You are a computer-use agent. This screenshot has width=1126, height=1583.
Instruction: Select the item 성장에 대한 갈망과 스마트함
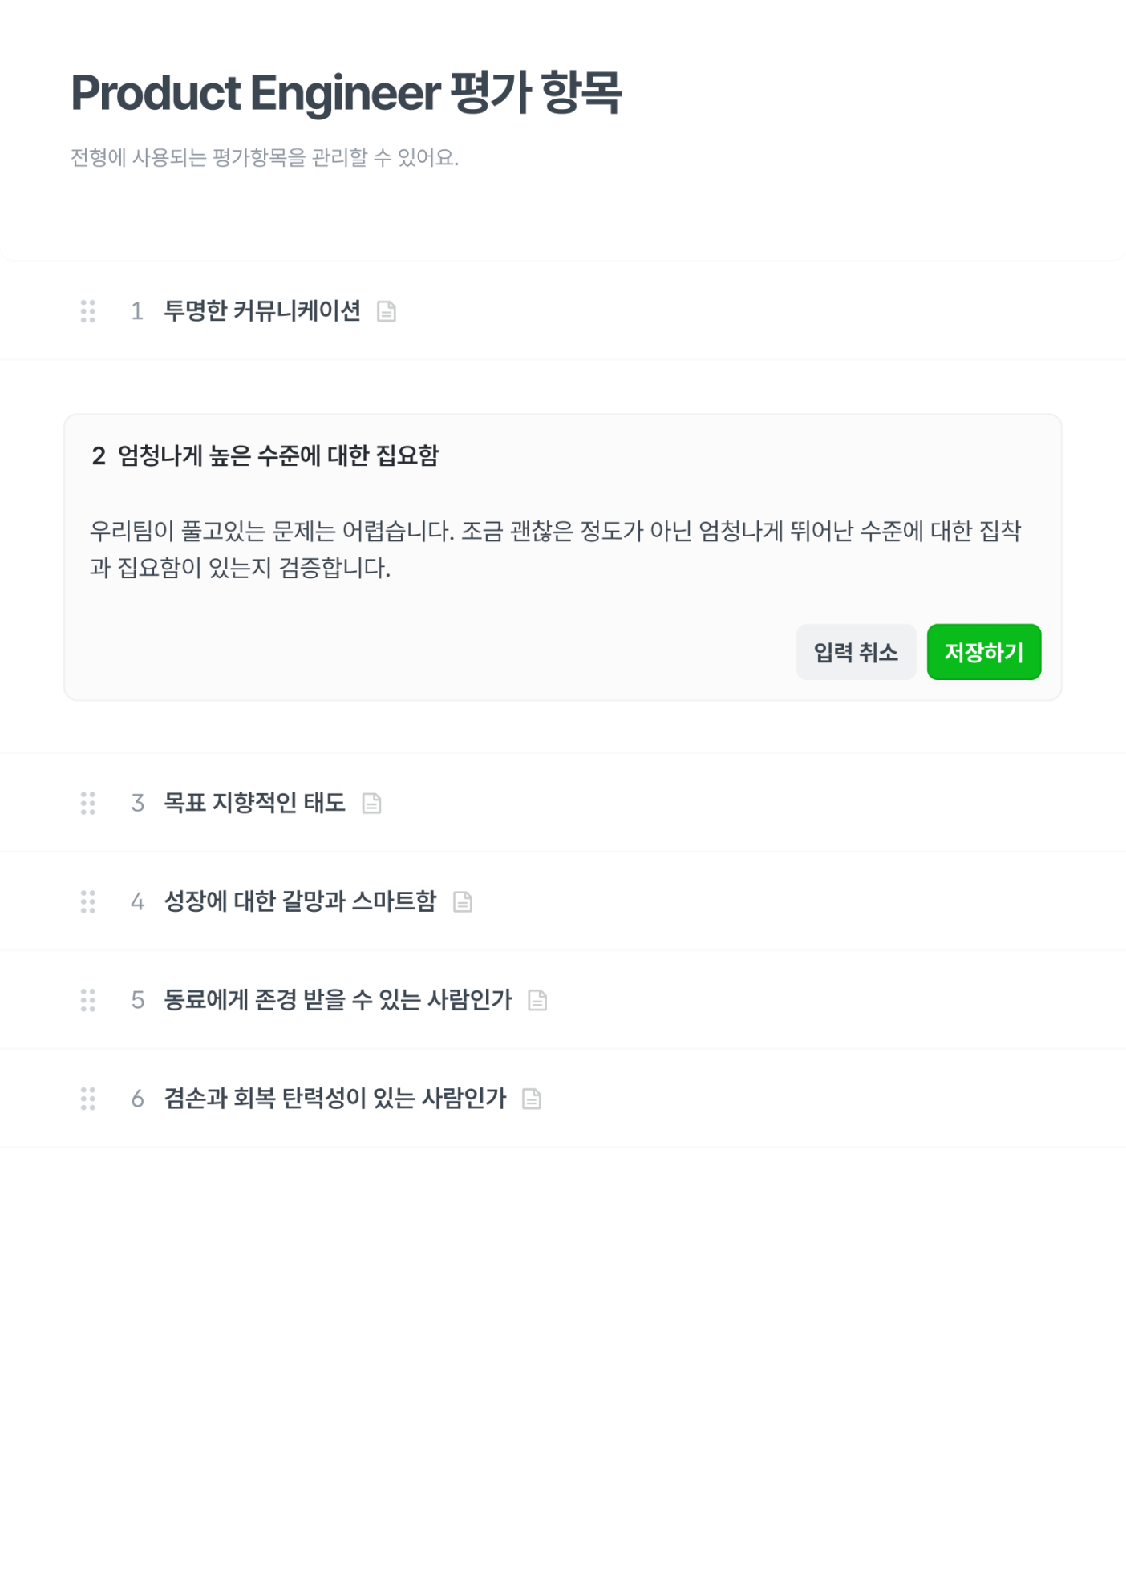point(300,901)
